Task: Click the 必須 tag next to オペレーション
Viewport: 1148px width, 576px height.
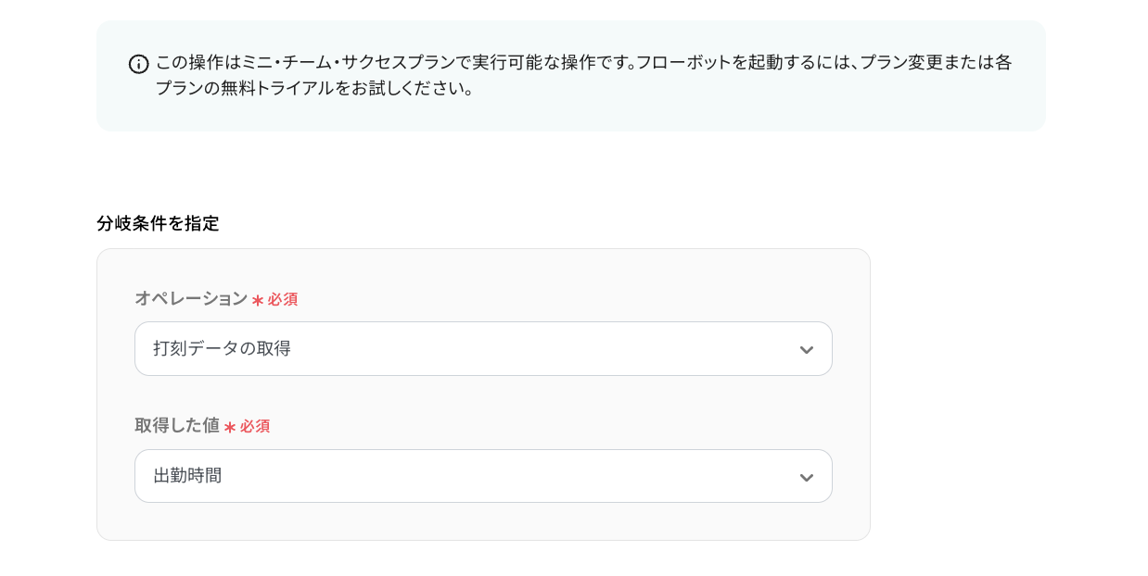Action: 283,300
